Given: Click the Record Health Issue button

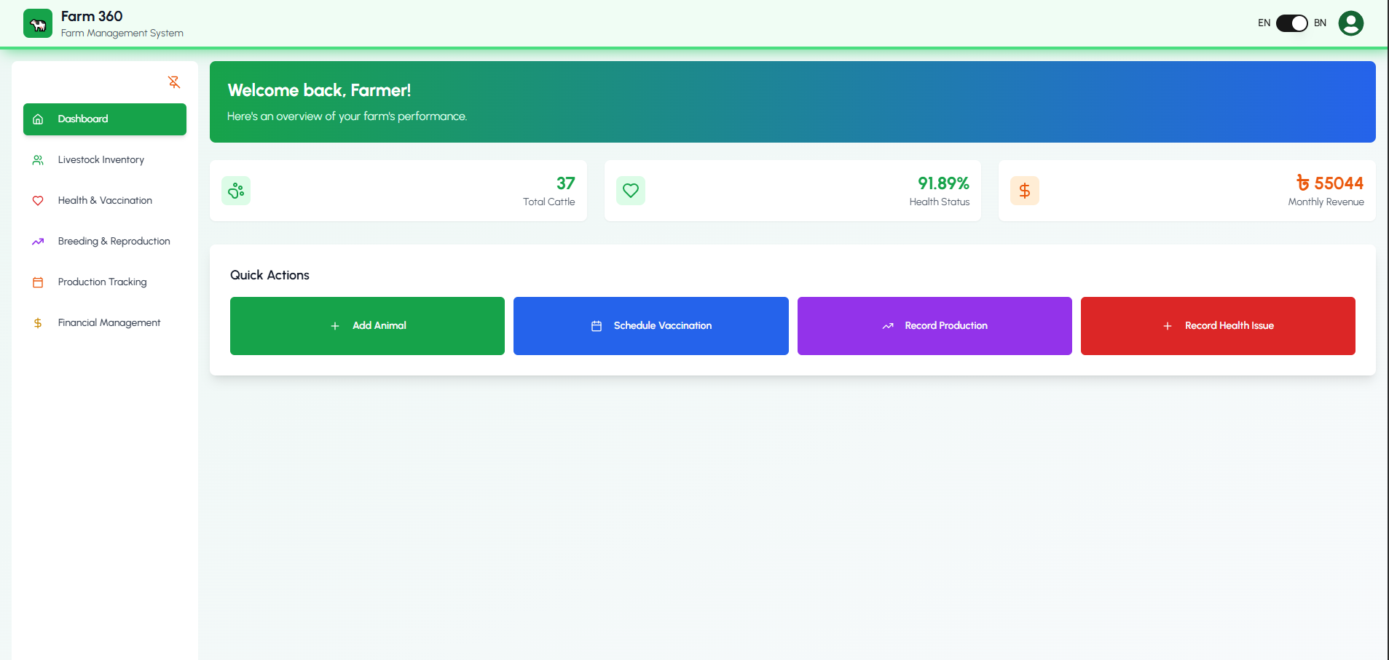Looking at the screenshot, I should (x=1217, y=325).
